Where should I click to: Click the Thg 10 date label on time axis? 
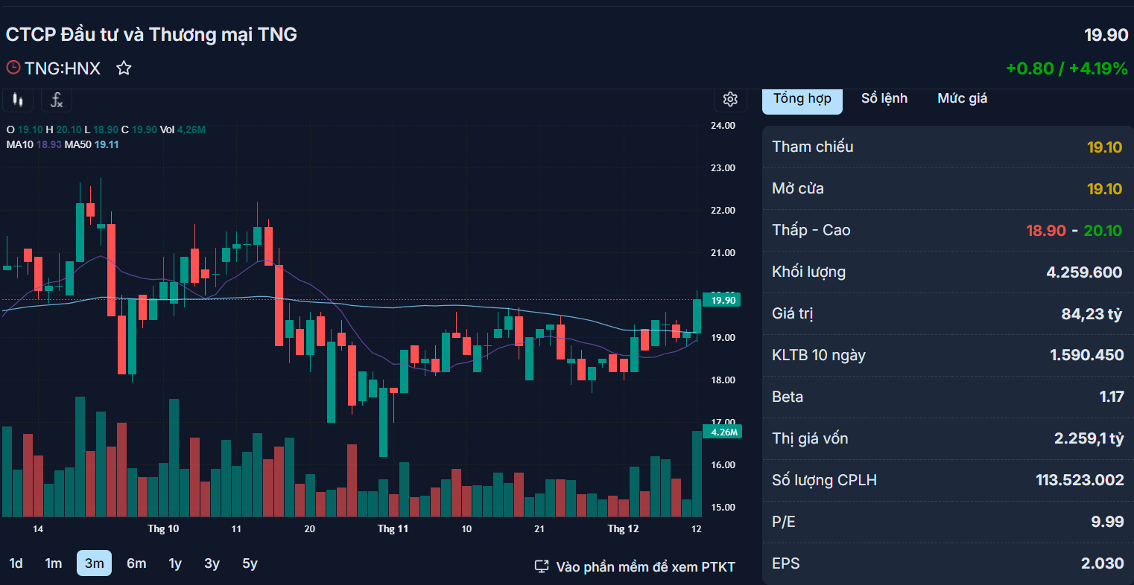pyautogui.click(x=163, y=529)
